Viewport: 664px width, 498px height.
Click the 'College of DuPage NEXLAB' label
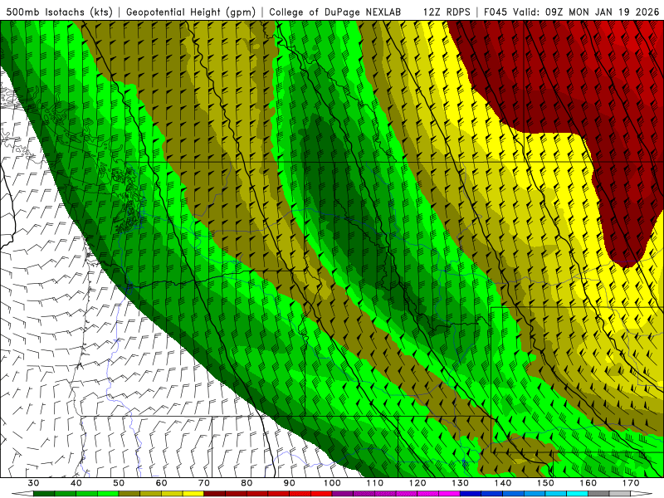(335, 12)
